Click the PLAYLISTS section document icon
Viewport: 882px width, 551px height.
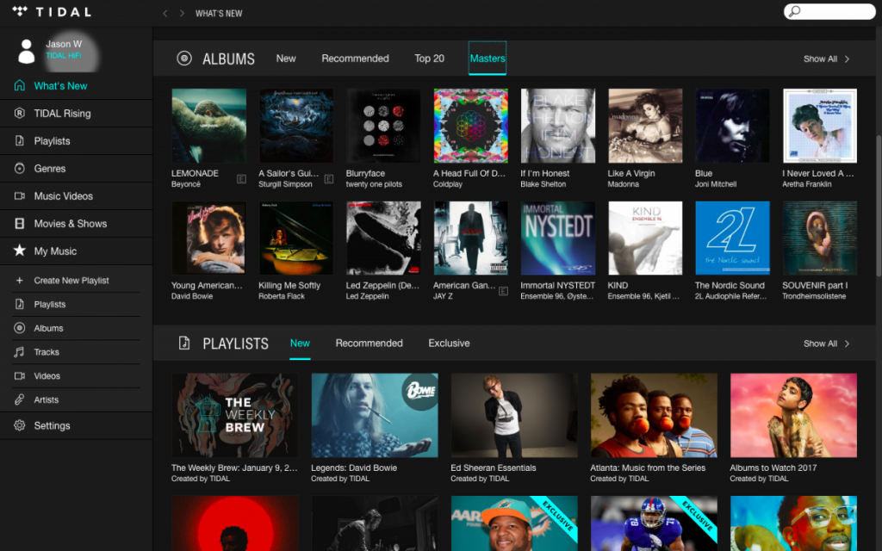pyautogui.click(x=184, y=343)
